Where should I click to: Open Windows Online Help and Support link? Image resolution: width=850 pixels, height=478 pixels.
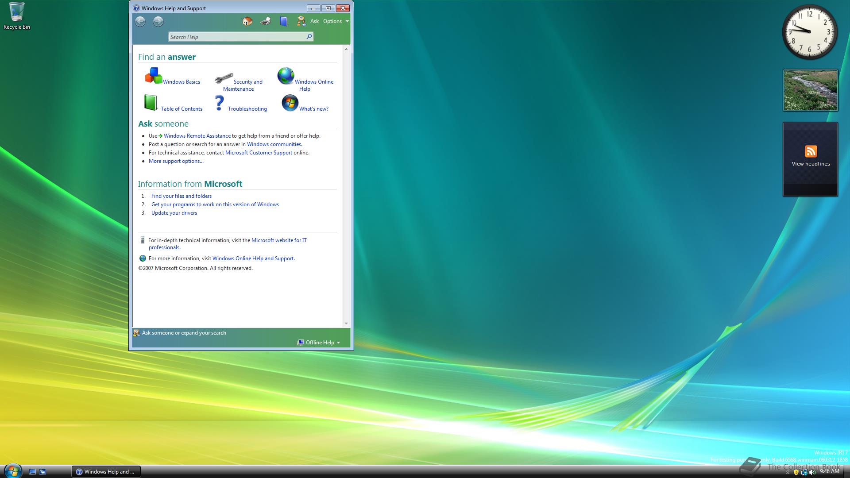tap(253, 258)
